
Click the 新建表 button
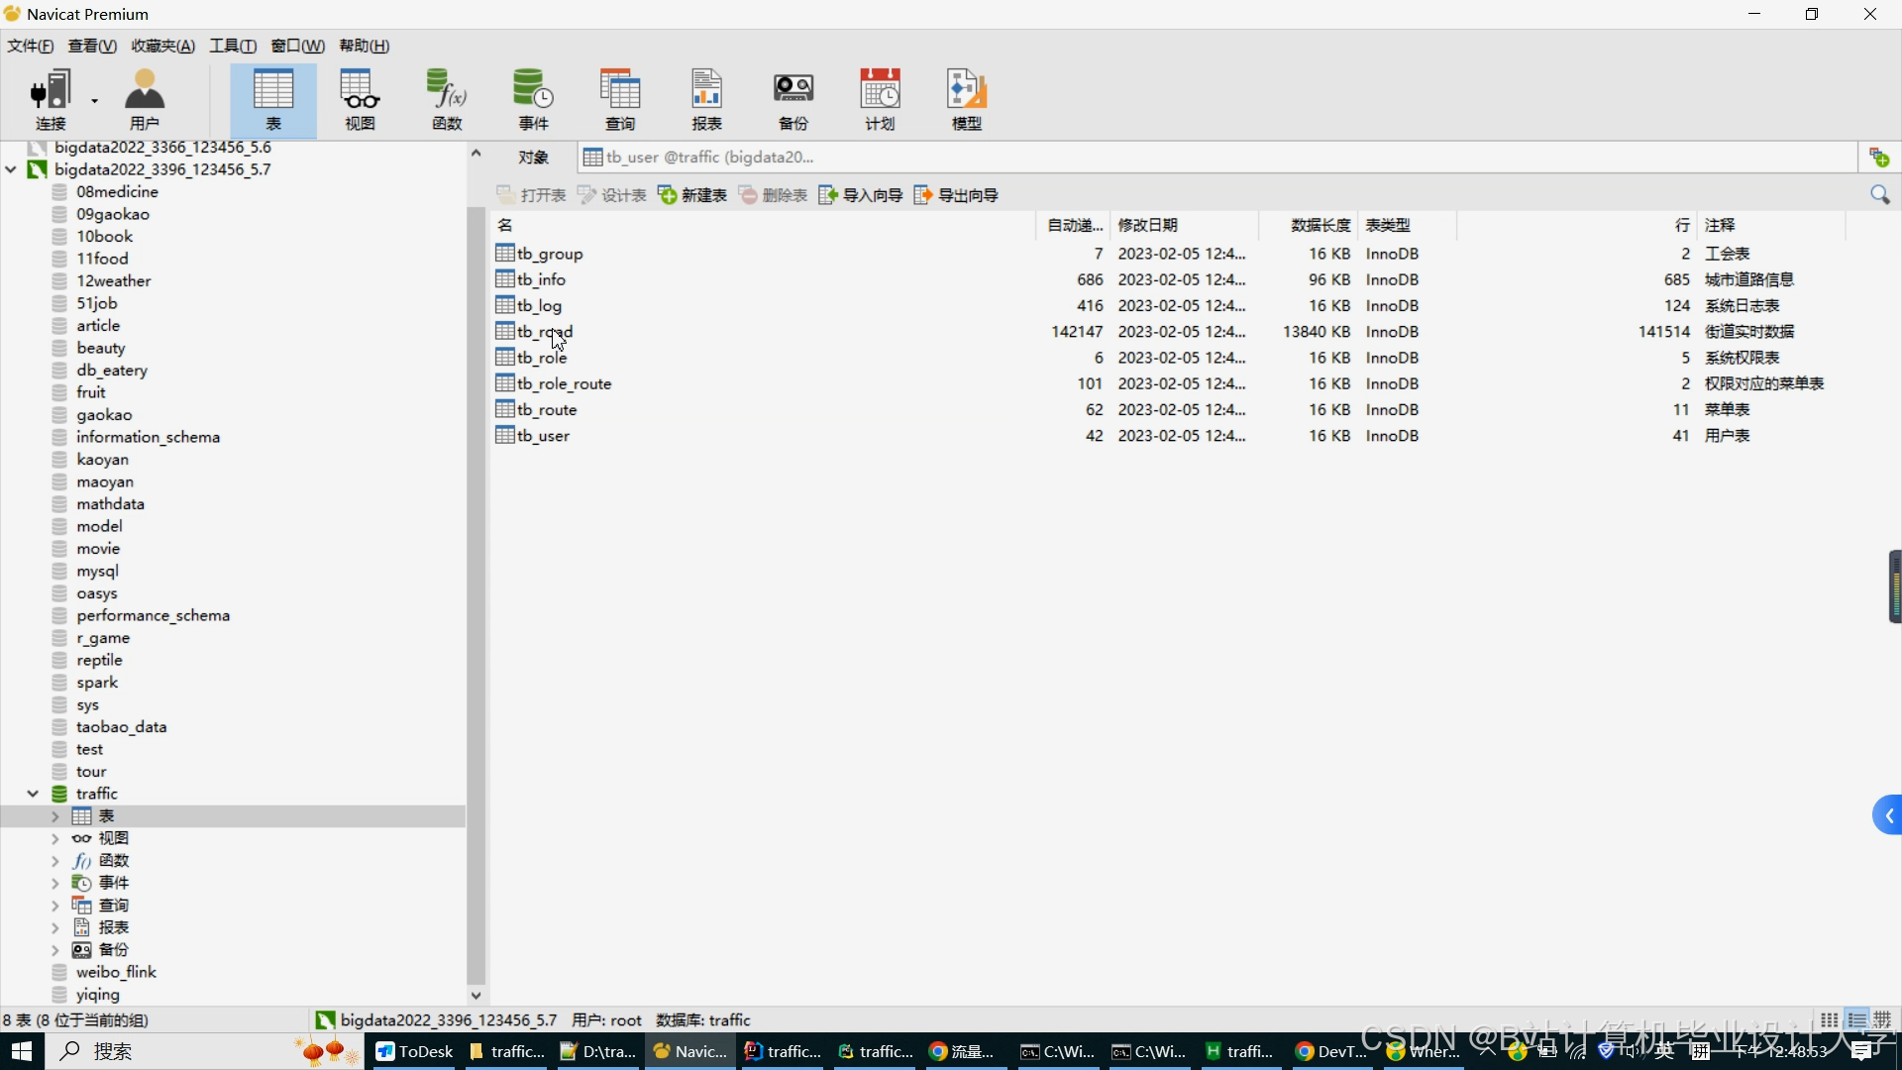(692, 195)
